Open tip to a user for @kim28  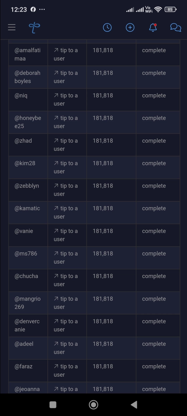pyautogui.click(x=66, y=167)
